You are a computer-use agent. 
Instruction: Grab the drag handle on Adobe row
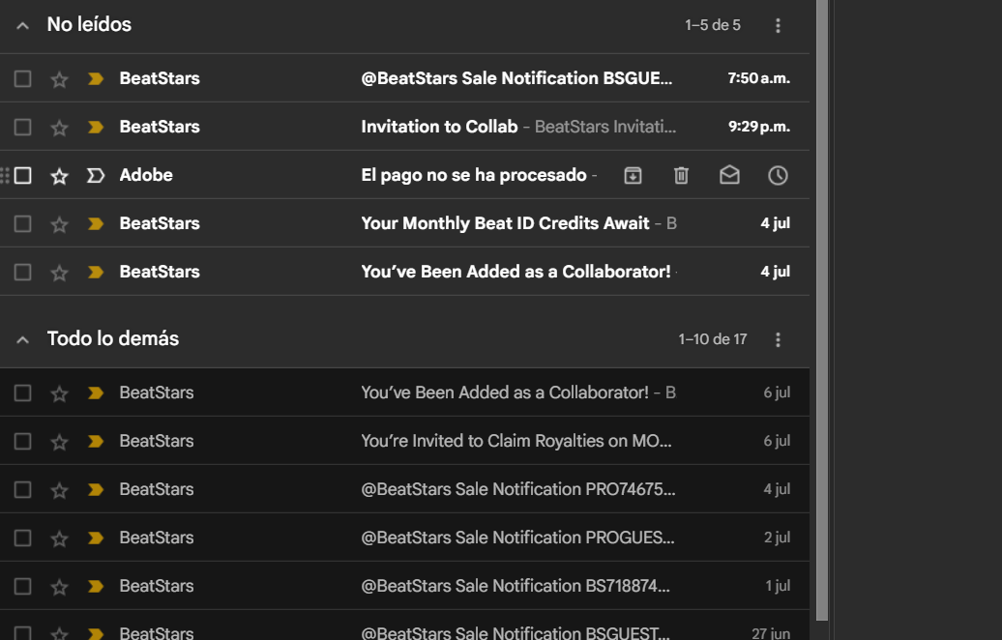(x=5, y=175)
